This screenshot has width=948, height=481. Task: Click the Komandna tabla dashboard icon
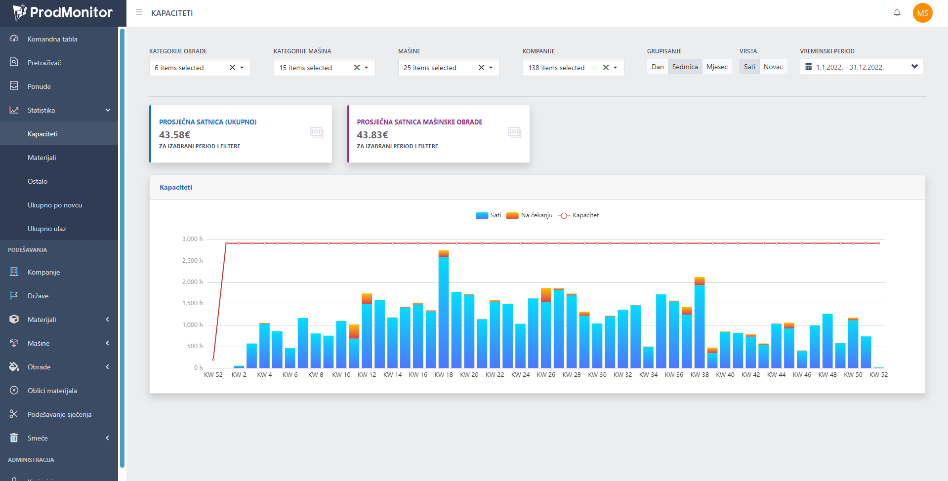14,39
